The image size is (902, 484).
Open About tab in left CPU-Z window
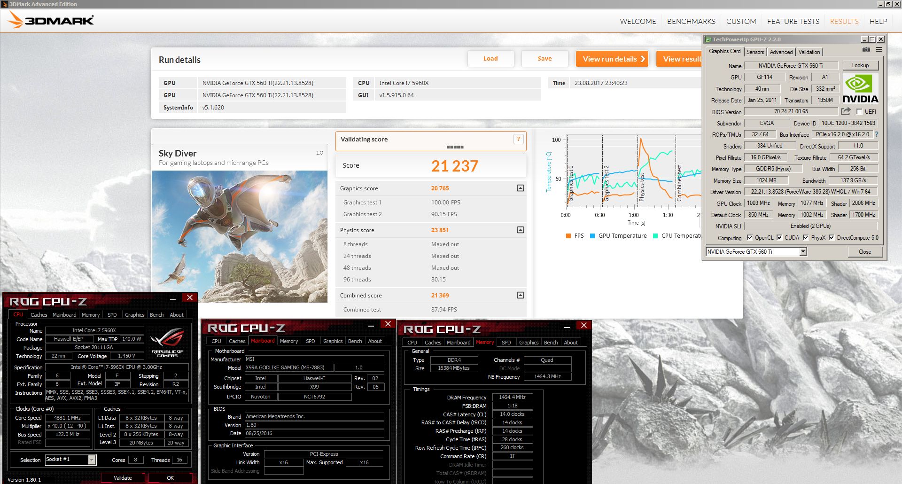pos(177,315)
